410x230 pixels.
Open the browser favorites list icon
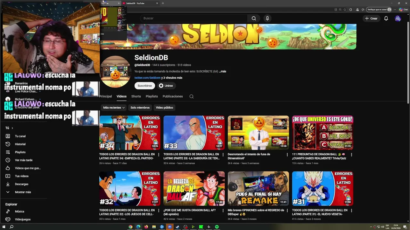click(x=363, y=10)
